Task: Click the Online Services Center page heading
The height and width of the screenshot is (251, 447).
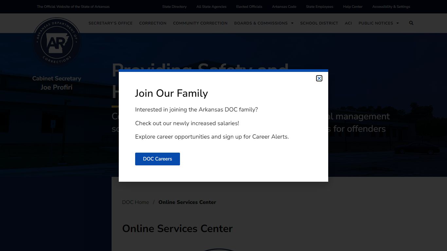Action: 177,228
